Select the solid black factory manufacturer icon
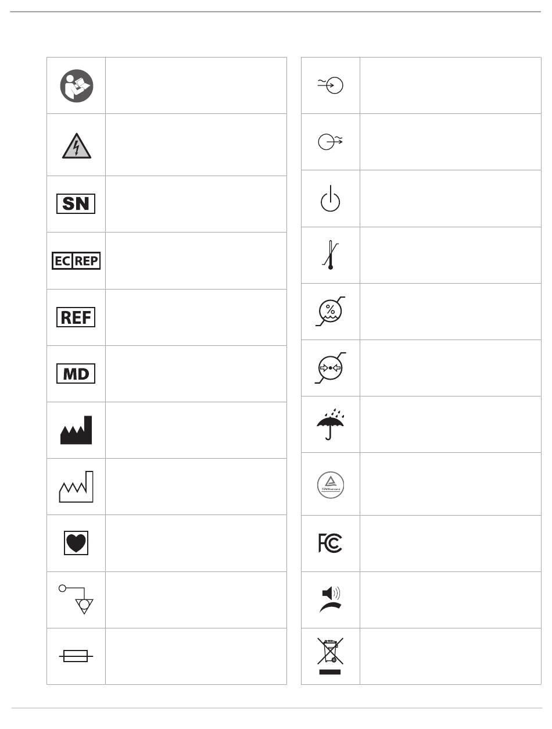The height and width of the screenshot is (729, 552). [x=76, y=430]
